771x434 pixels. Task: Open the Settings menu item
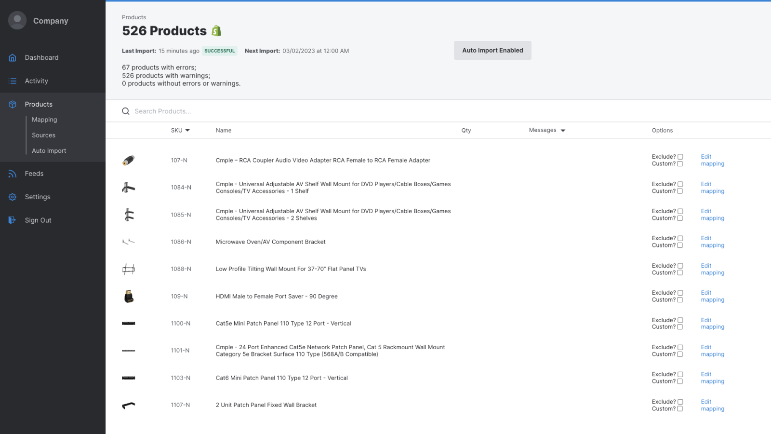(x=38, y=197)
